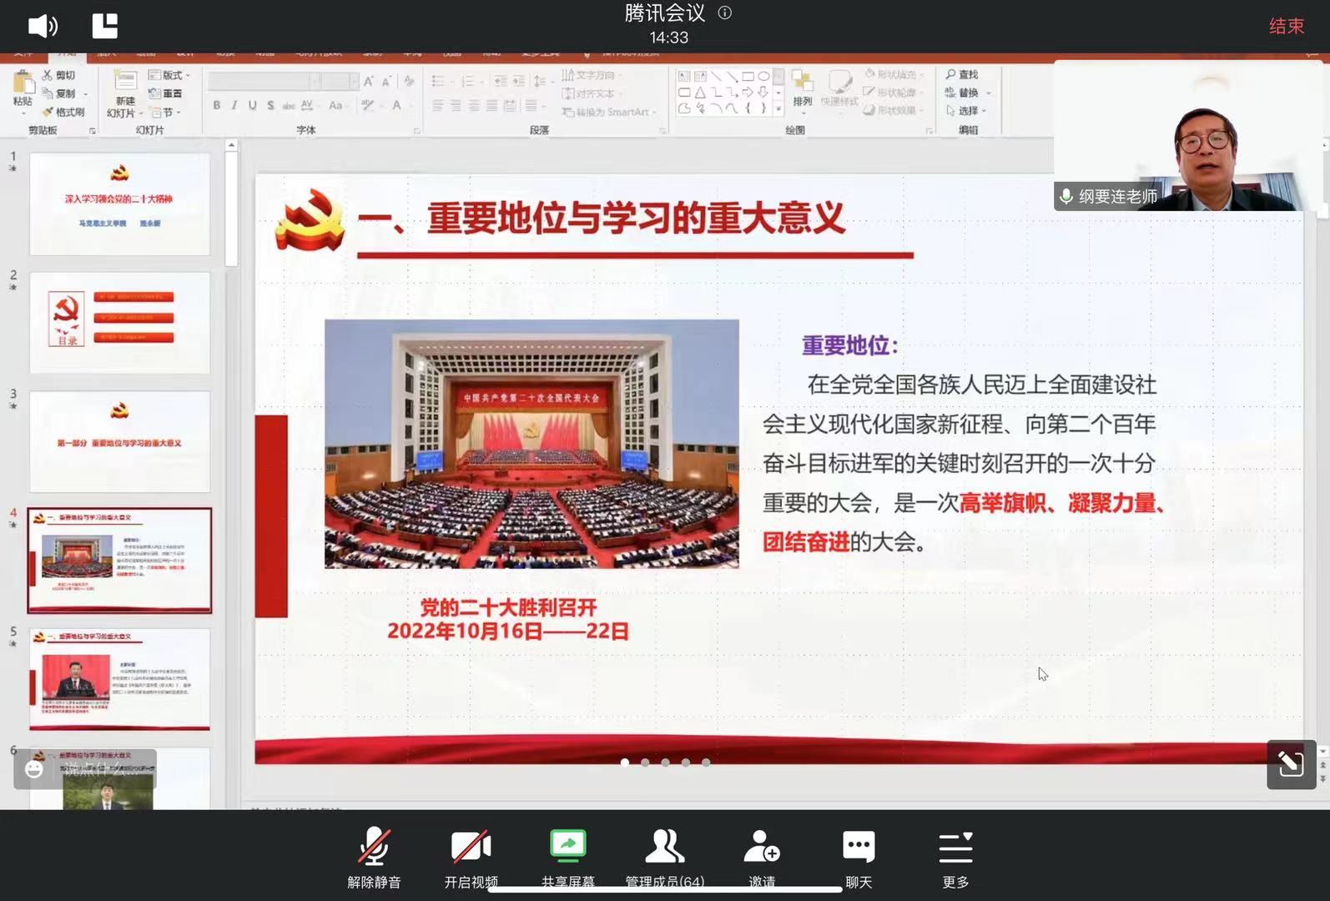Click the 新建幻灯片 new slide button
1330x901 pixels.
[x=125, y=96]
